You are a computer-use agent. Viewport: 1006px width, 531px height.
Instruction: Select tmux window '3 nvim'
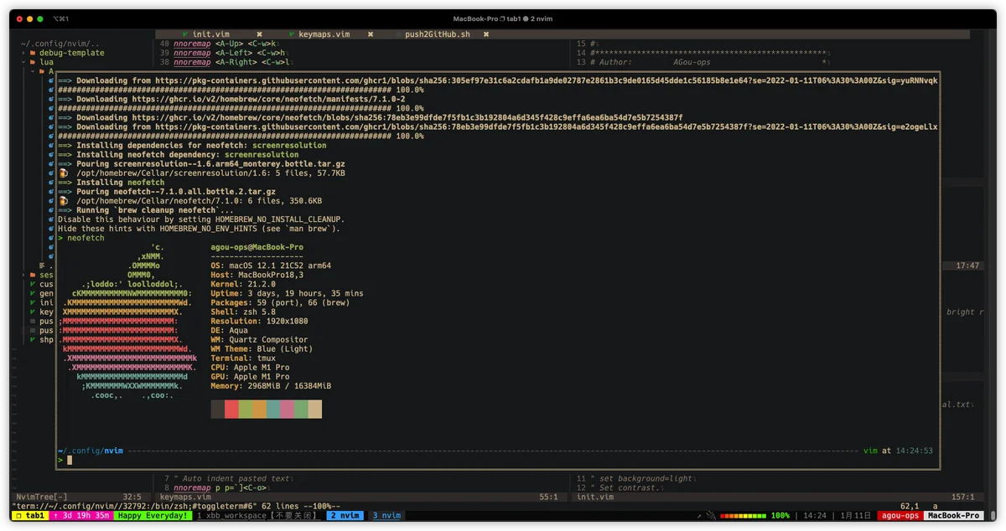point(386,516)
